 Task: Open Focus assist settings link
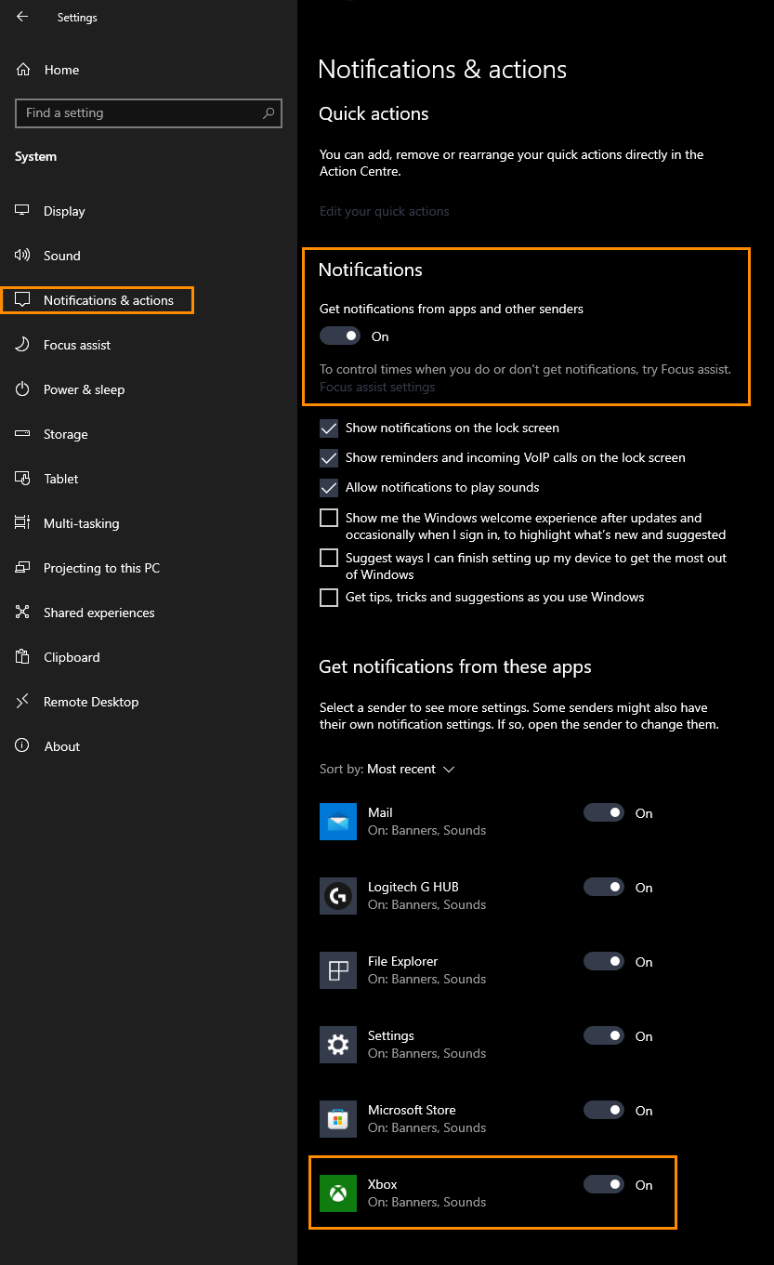click(377, 387)
